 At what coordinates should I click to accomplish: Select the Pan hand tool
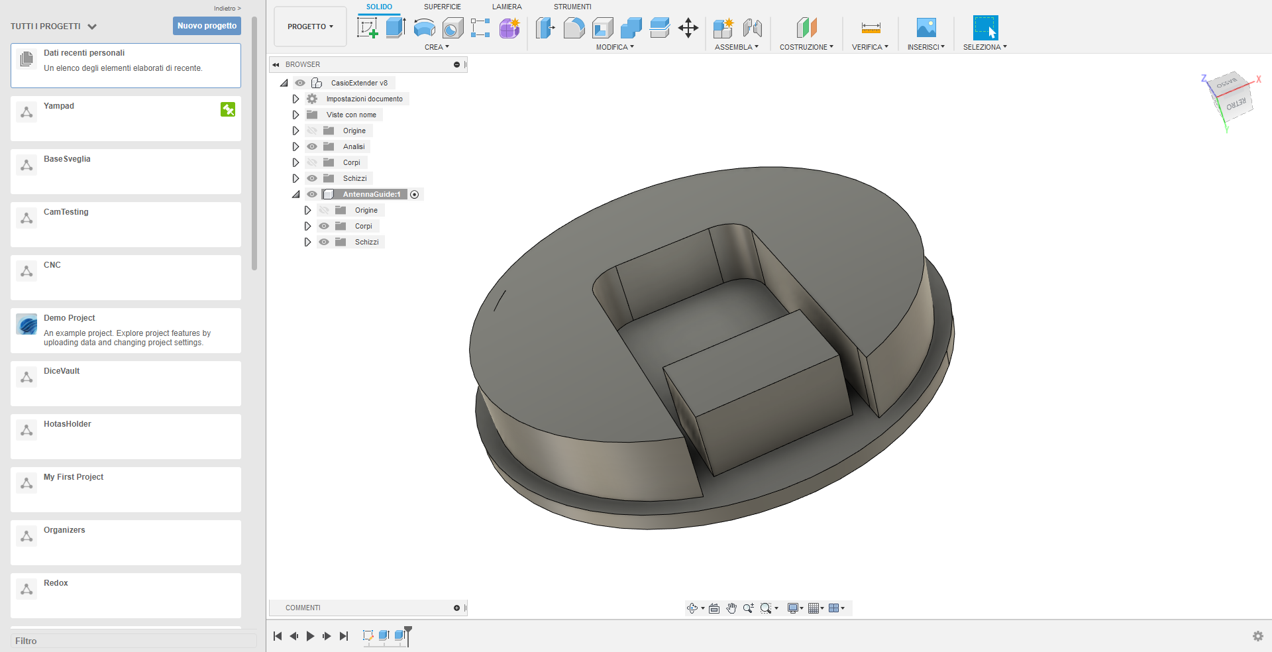[731, 608]
